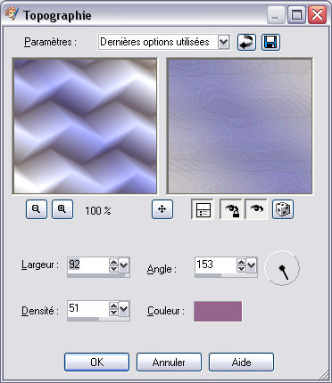Click the Densité spinner arrows
The height and width of the screenshot is (383, 332).
pyautogui.click(x=113, y=309)
